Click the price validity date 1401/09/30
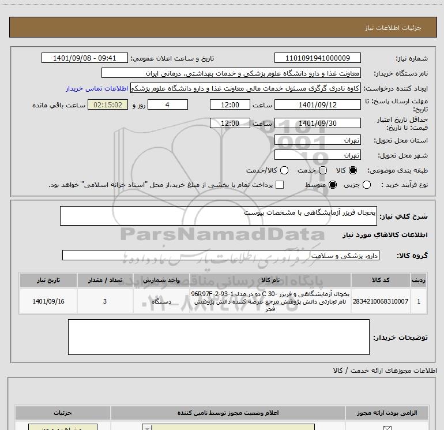The image size is (444, 430). pyautogui.click(x=317, y=123)
